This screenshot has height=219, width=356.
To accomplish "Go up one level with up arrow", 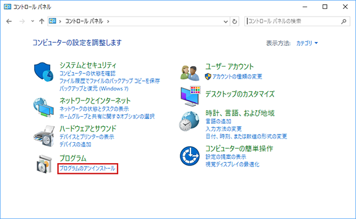I will (x=42, y=21).
